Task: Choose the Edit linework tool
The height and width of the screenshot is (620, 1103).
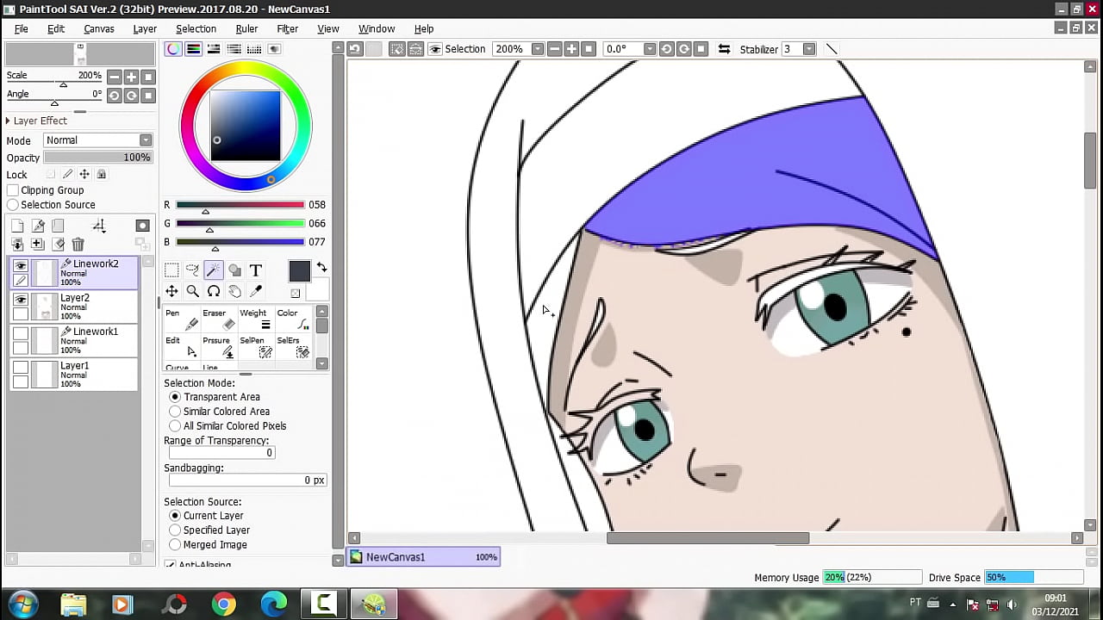Action: pos(182,347)
